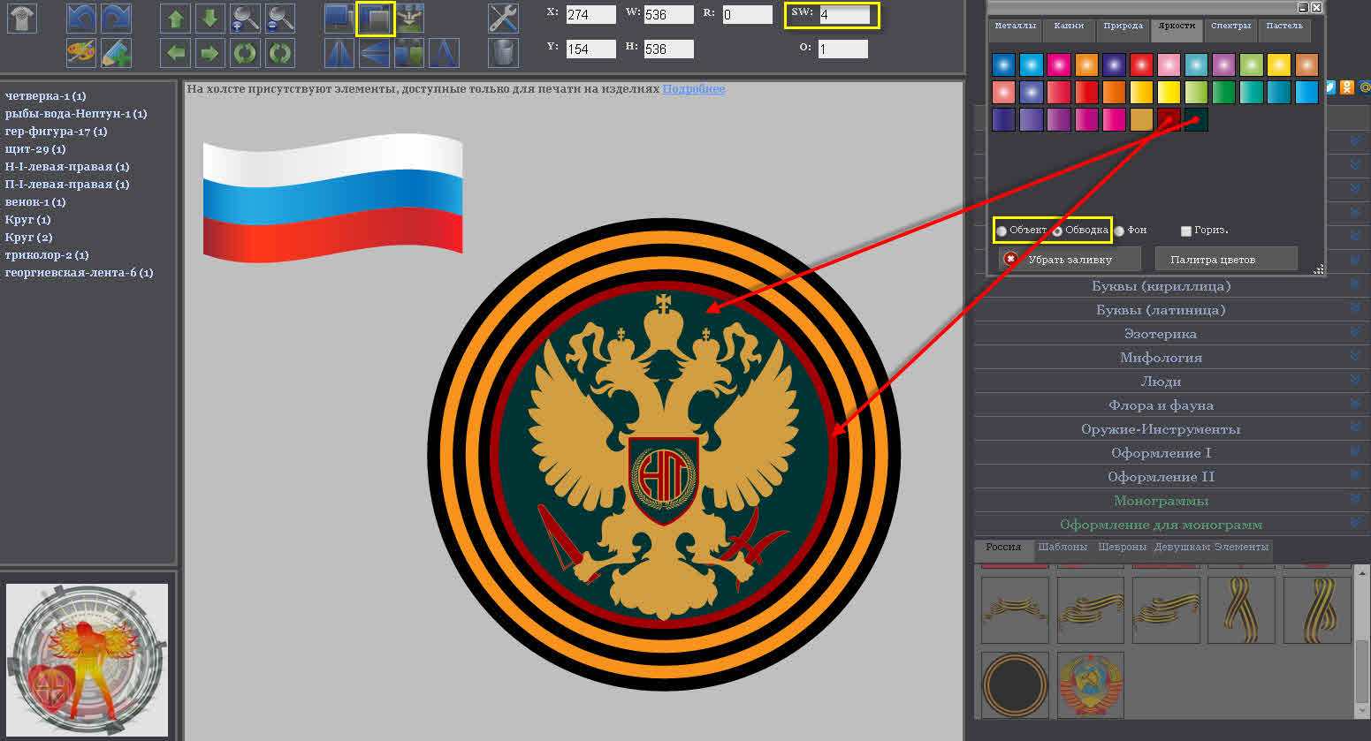The width and height of the screenshot is (1371, 741).
Task: Click the pencil with plus icon
Action: tap(116, 53)
